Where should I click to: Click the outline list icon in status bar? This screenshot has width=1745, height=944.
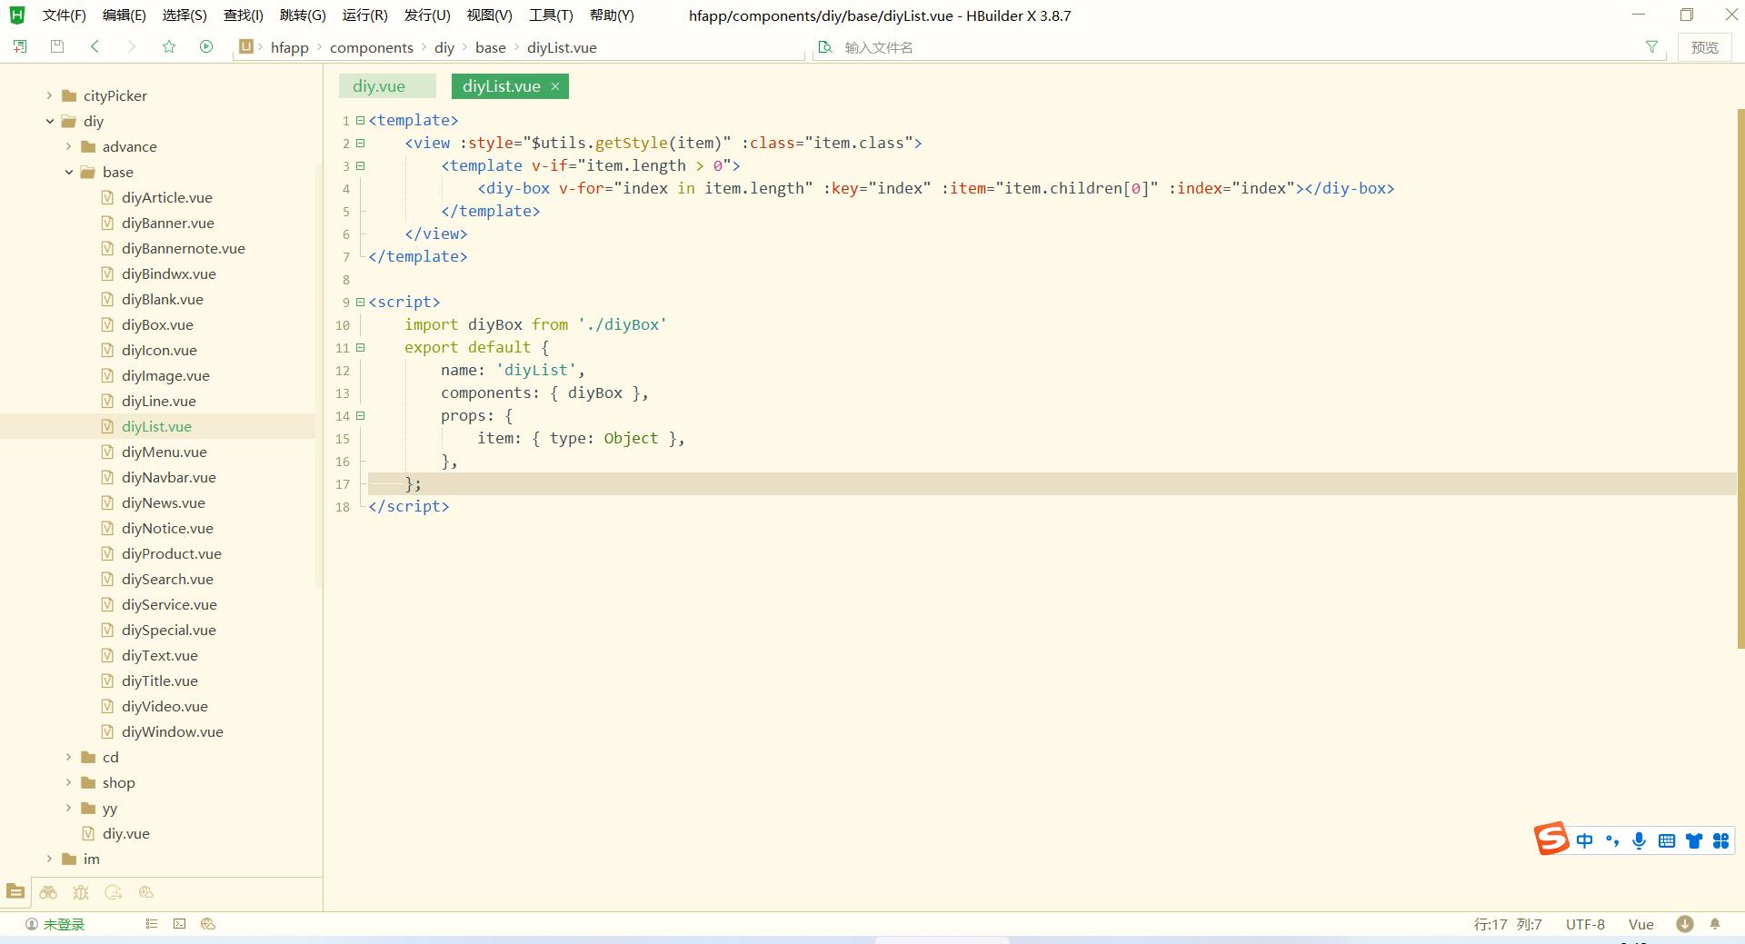[x=152, y=924]
